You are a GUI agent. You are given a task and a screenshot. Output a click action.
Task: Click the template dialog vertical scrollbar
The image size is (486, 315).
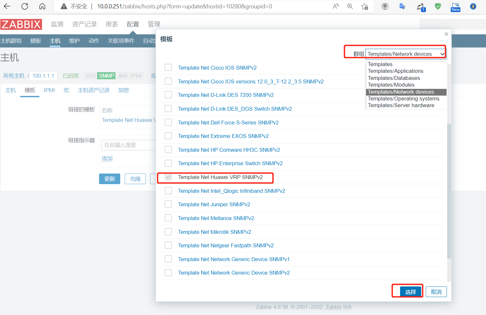click(x=449, y=191)
